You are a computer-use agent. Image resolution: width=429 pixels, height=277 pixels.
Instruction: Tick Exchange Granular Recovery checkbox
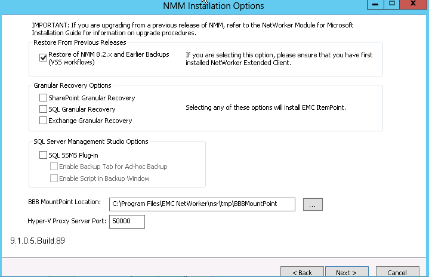[x=43, y=121]
